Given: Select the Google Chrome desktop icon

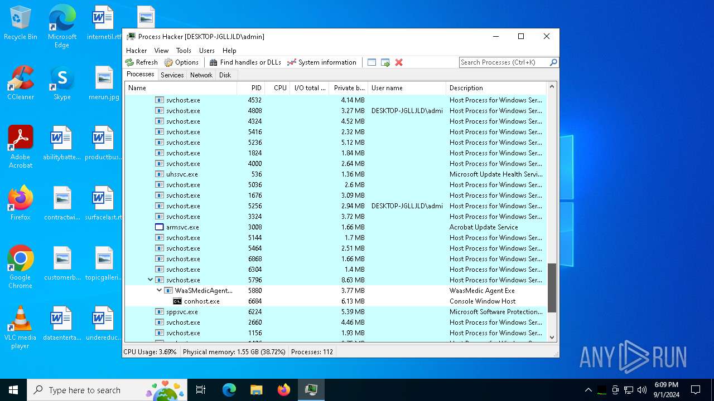Looking at the screenshot, I should [21, 267].
